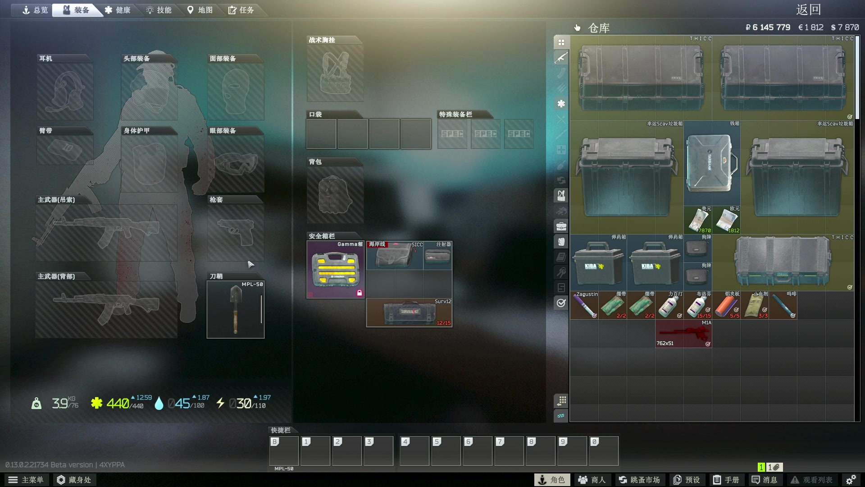
Task: Open 主菜单 main menu
Action: 26,480
